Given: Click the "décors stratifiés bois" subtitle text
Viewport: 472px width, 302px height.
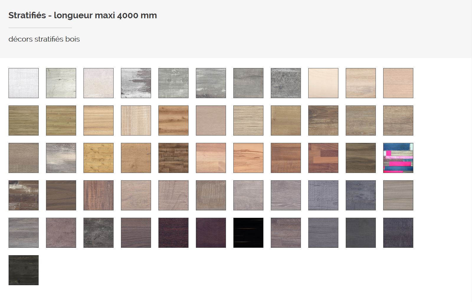Looking at the screenshot, I should (x=44, y=39).
